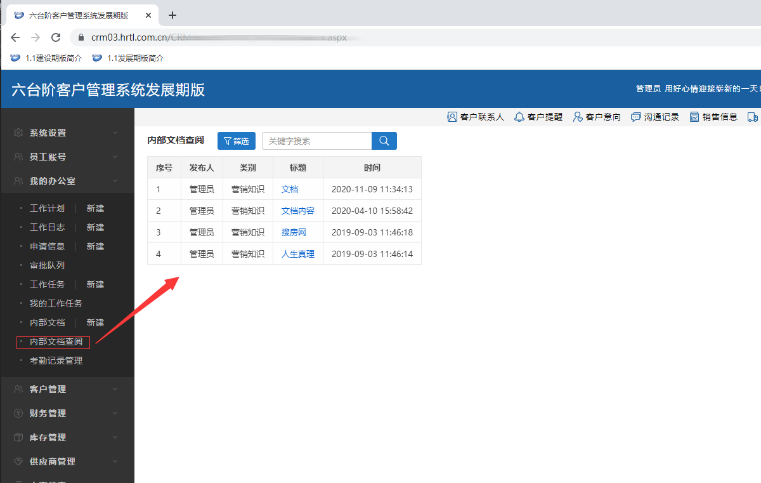This screenshot has height=483, width=761.
Task: Open the 1.1发展期版简介 bookmark
Action: [128, 58]
